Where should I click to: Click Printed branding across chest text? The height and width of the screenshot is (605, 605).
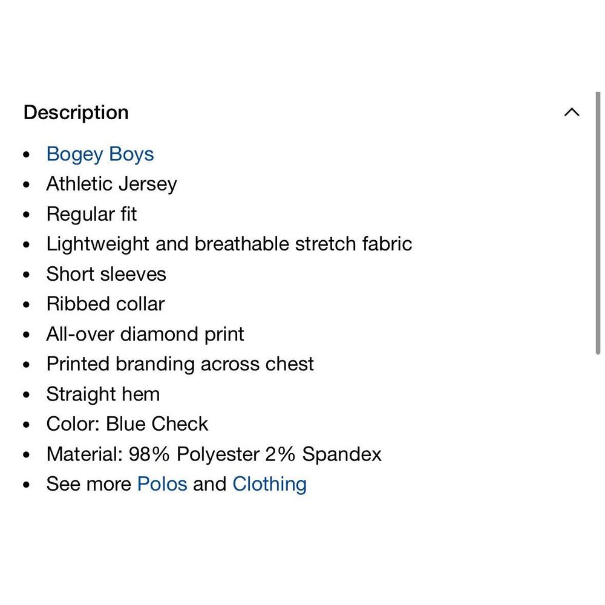180,364
